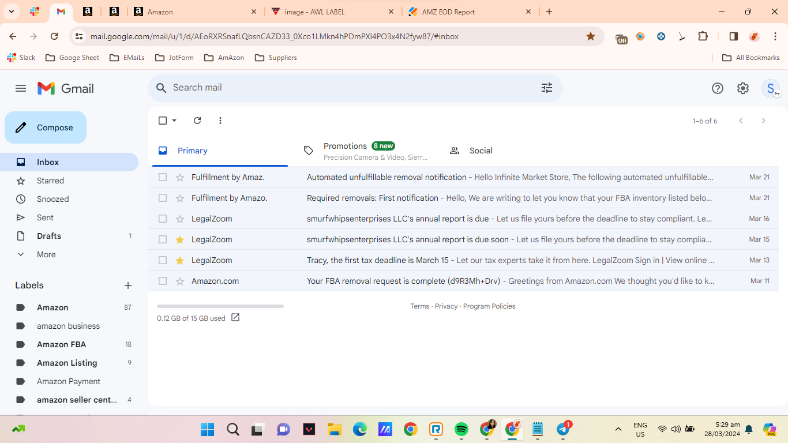Switch to AMZ EOD Report browser tab
This screenshot has width=788, height=443.
point(468,12)
